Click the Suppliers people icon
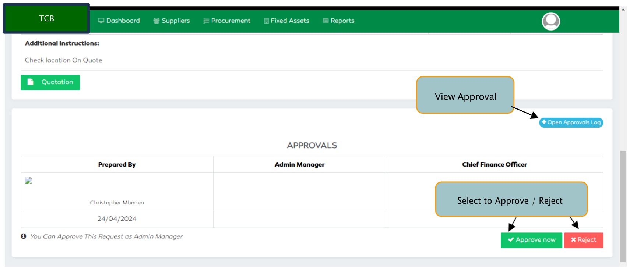 pyautogui.click(x=156, y=21)
